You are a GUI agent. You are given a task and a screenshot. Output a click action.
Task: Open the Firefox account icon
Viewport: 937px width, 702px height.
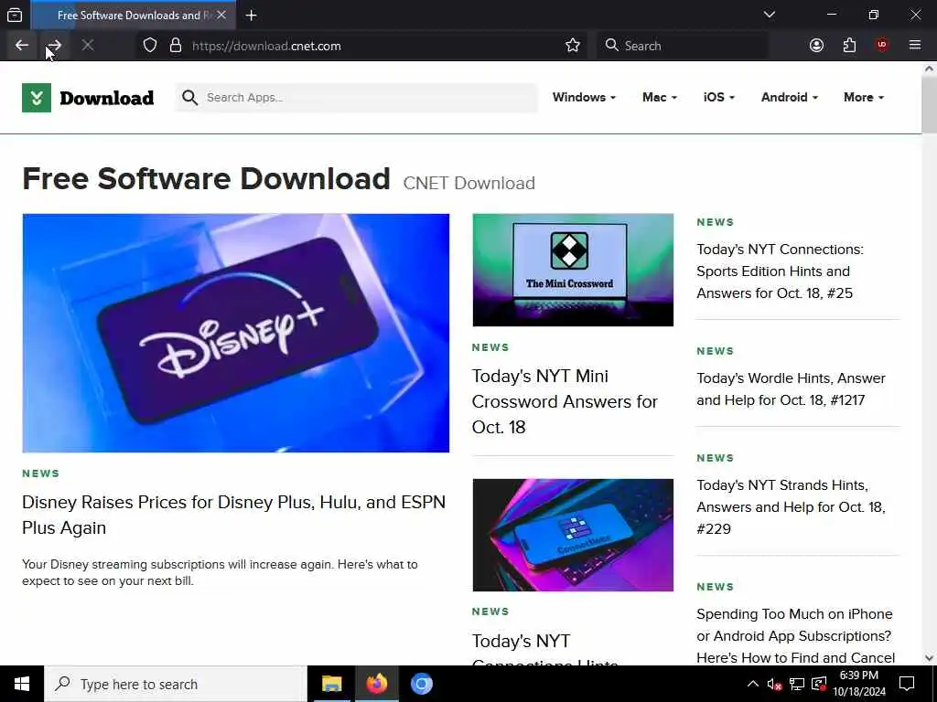816,46
